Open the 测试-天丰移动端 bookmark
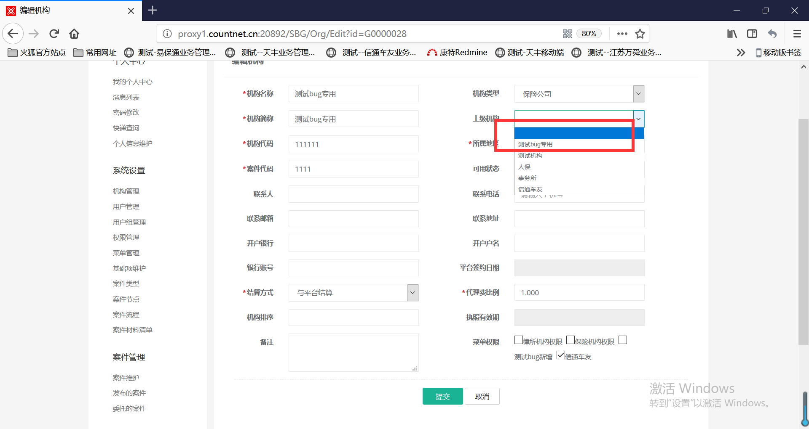The height and width of the screenshot is (429, 809). (530, 53)
